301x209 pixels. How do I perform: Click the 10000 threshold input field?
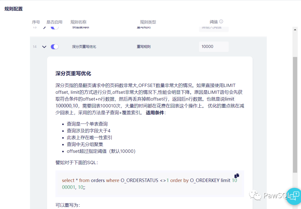[213, 47]
